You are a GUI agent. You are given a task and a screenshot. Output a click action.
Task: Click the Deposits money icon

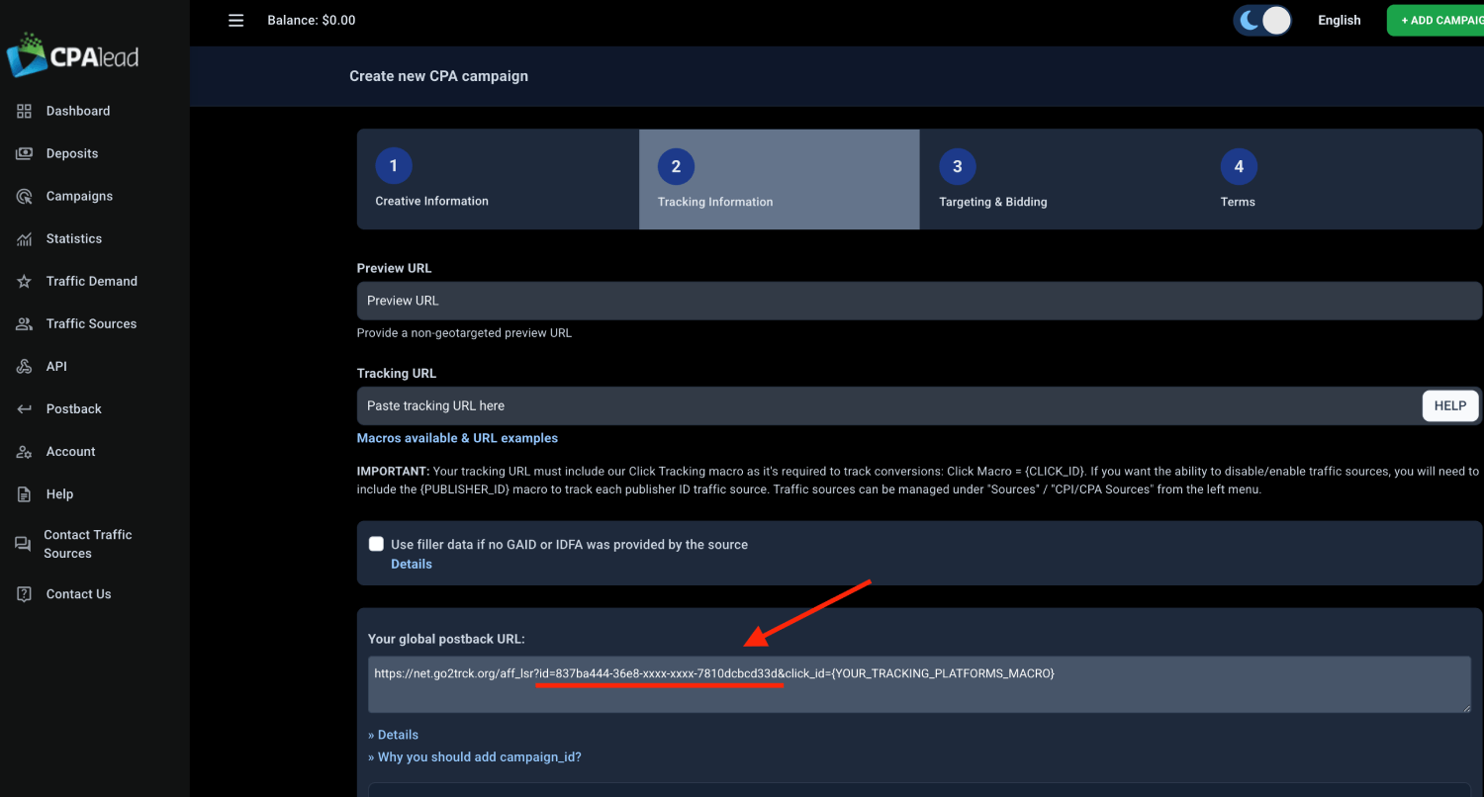(25, 153)
